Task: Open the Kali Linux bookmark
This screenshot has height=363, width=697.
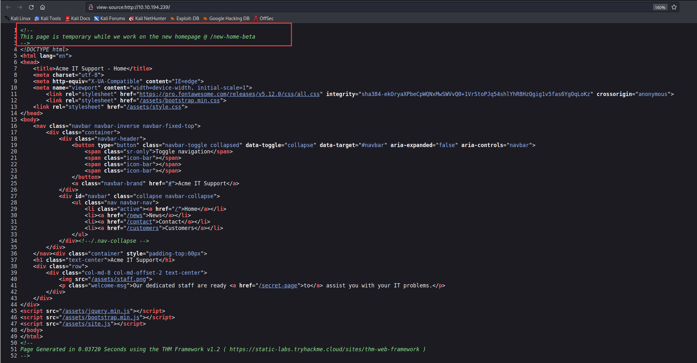Action: (x=18, y=19)
